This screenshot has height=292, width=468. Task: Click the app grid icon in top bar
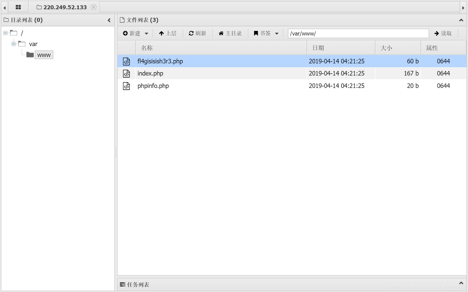tap(18, 7)
